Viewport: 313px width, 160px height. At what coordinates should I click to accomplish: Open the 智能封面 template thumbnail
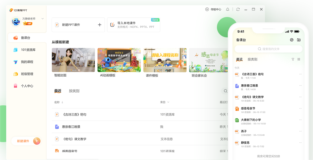coord(73,60)
